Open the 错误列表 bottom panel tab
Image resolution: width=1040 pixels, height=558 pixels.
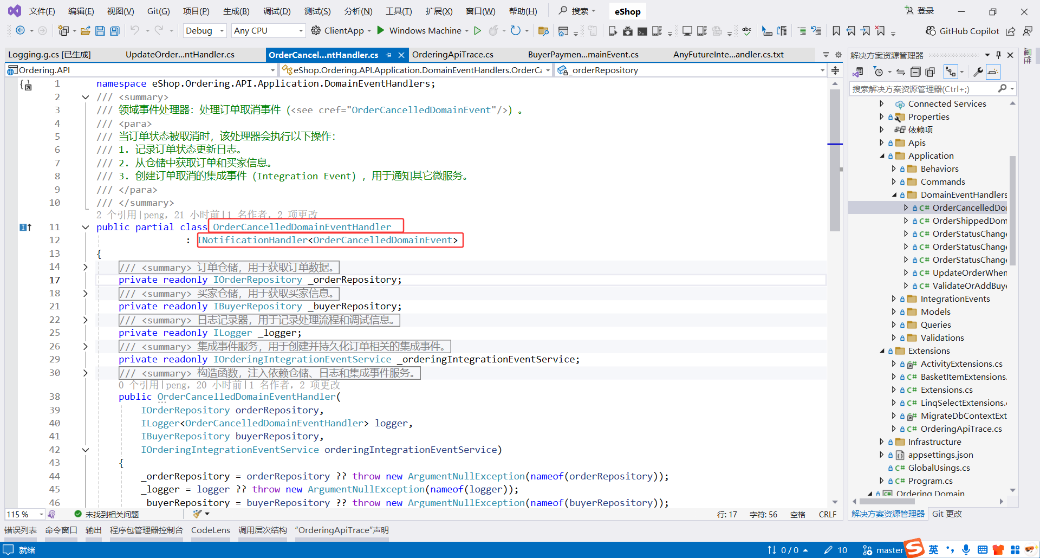tap(21, 530)
